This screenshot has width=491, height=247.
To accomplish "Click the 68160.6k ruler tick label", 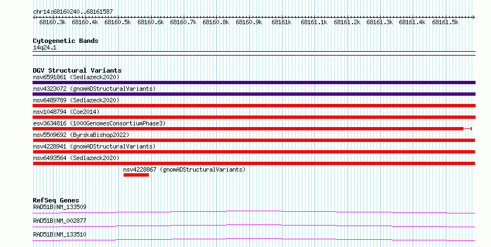I will point(151,23).
